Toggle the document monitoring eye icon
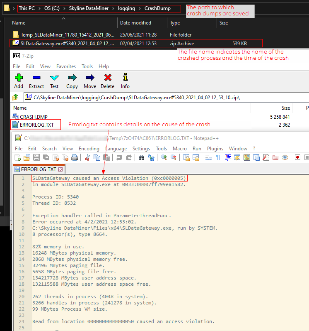The image size is (309, 331). [x=285, y=157]
